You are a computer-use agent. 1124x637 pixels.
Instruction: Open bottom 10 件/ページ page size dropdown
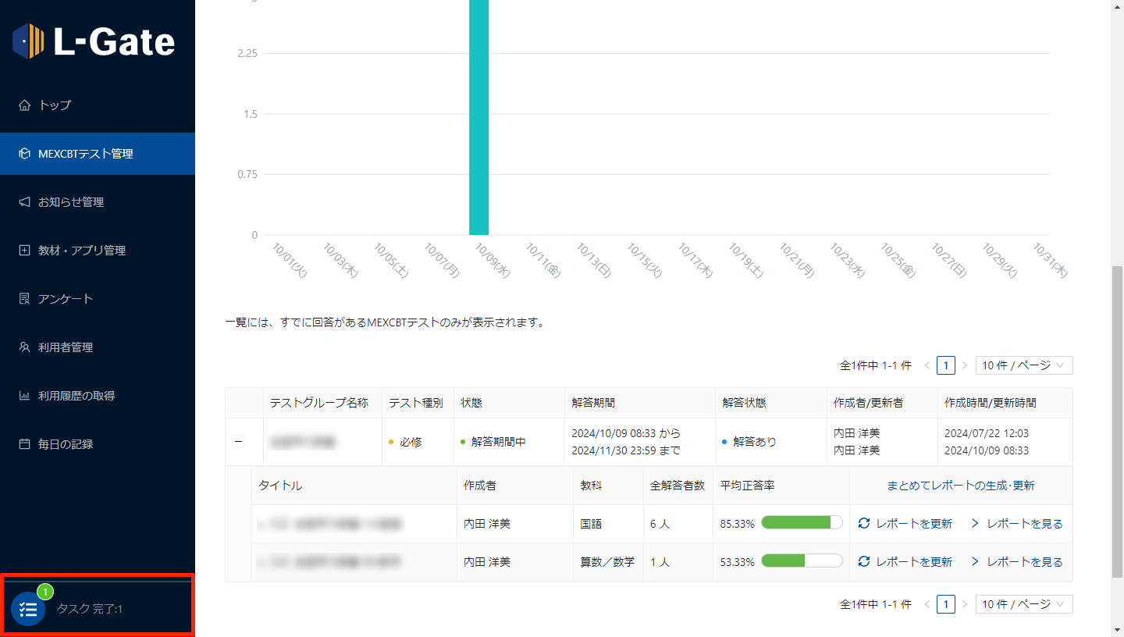[x=1023, y=604]
